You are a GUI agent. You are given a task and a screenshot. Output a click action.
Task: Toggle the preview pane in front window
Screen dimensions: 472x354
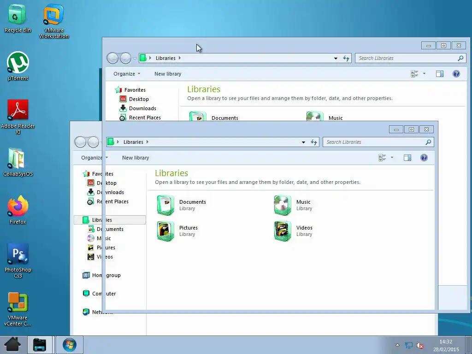coord(407,158)
